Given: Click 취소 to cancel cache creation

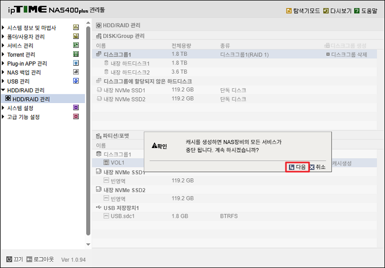Looking at the screenshot, I should pyautogui.click(x=318, y=167).
